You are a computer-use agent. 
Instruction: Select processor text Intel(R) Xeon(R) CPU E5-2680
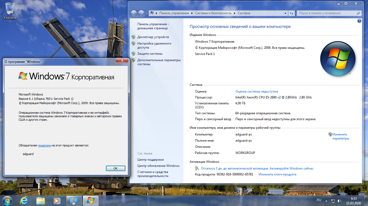coord(273,97)
